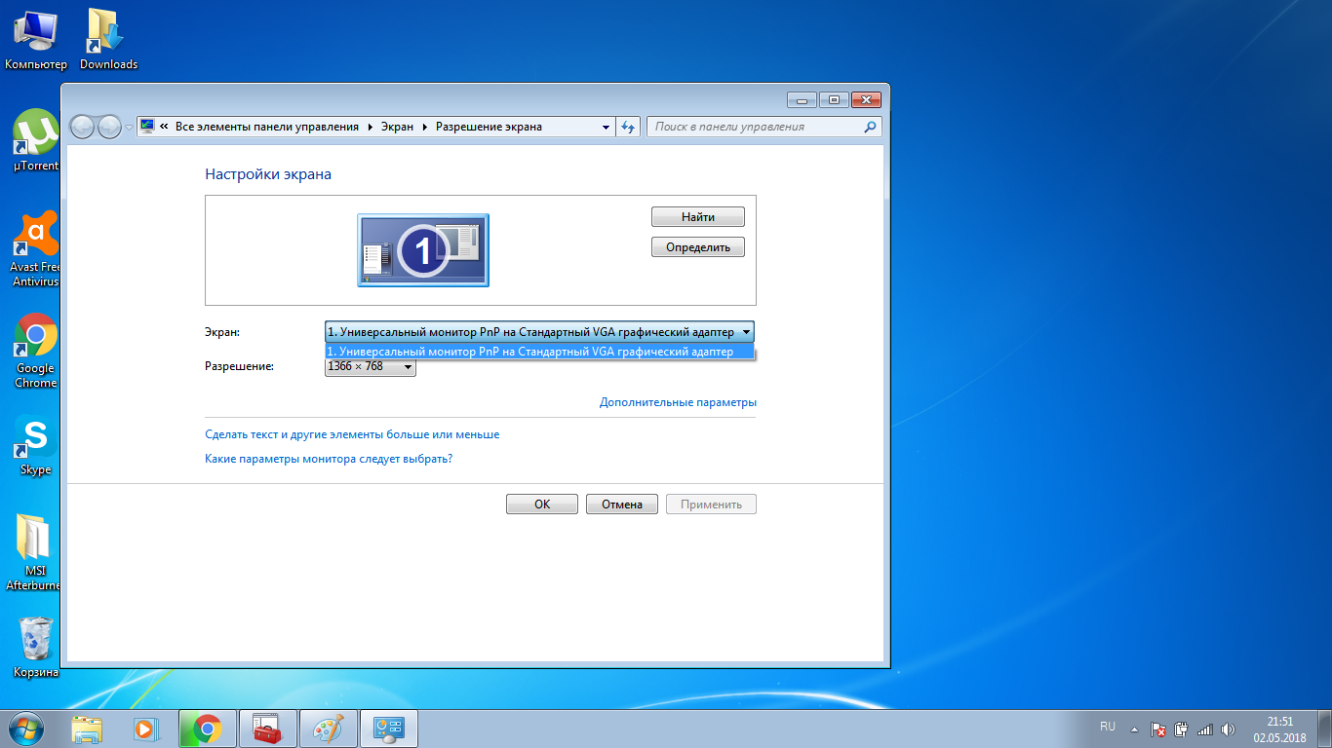The image size is (1332, 748).
Task: Go back in the control panel window
Action: coord(83,127)
